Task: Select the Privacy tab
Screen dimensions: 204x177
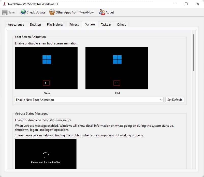Action: point(74,25)
